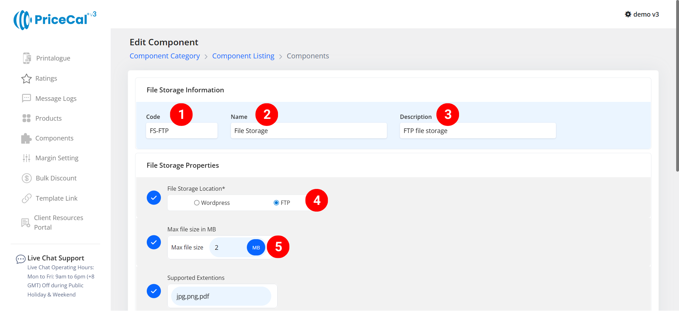Viewport: 679px width, 311px height.
Task: Click the Description input field
Action: point(477,131)
